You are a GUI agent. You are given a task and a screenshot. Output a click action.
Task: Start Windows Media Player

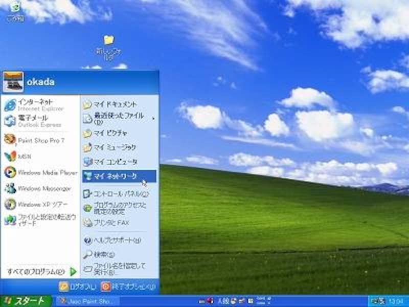tap(41, 172)
